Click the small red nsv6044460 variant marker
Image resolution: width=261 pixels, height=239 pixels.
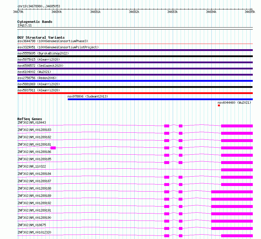pos(219,105)
